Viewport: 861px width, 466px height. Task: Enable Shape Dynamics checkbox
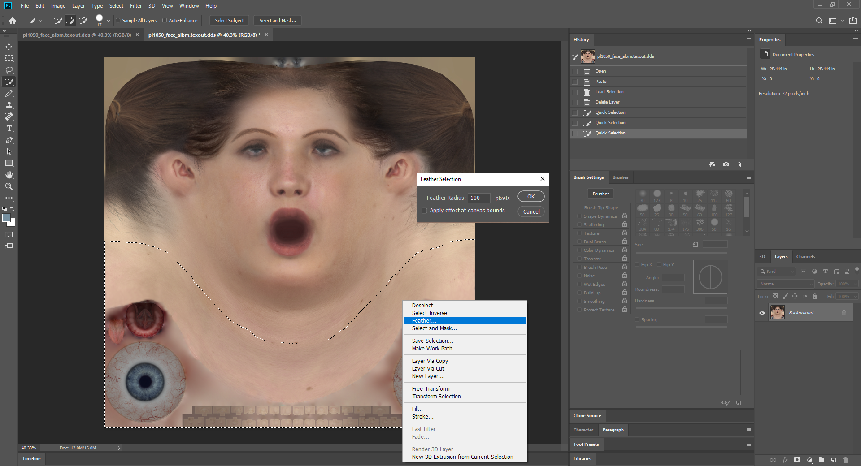pos(579,216)
